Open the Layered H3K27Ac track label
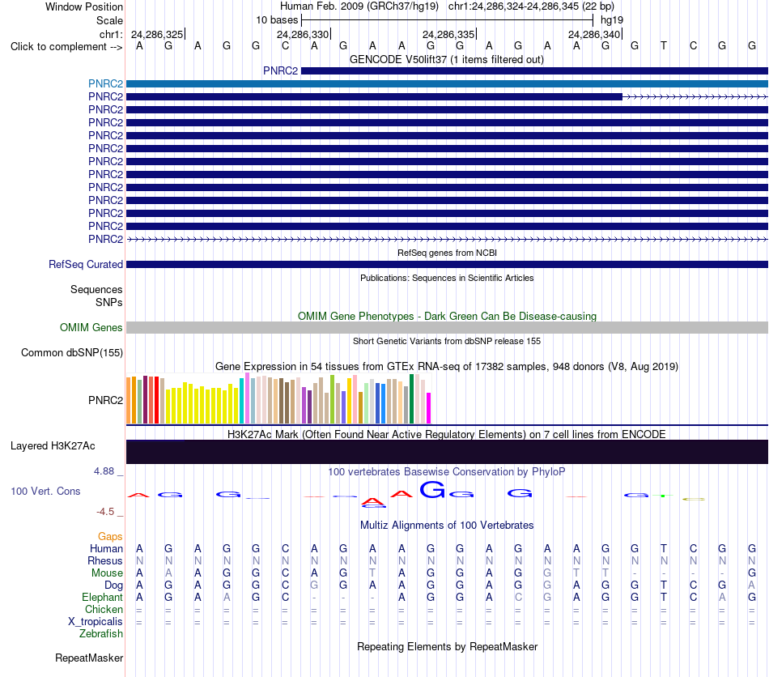This screenshot has width=769, height=677. click(x=53, y=446)
